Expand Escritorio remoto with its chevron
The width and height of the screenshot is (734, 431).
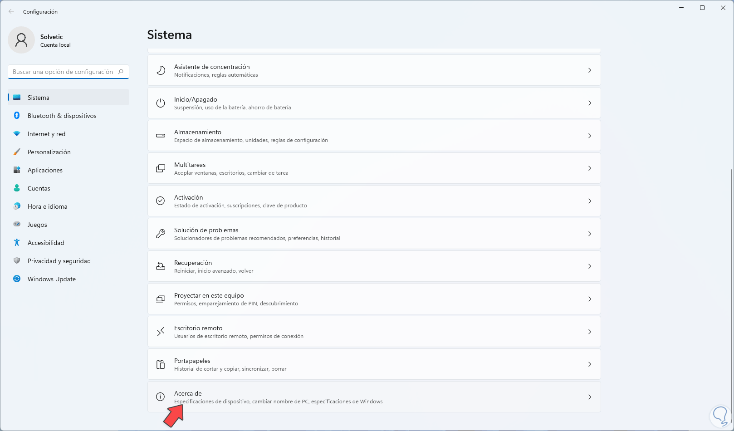click(589, 332)
